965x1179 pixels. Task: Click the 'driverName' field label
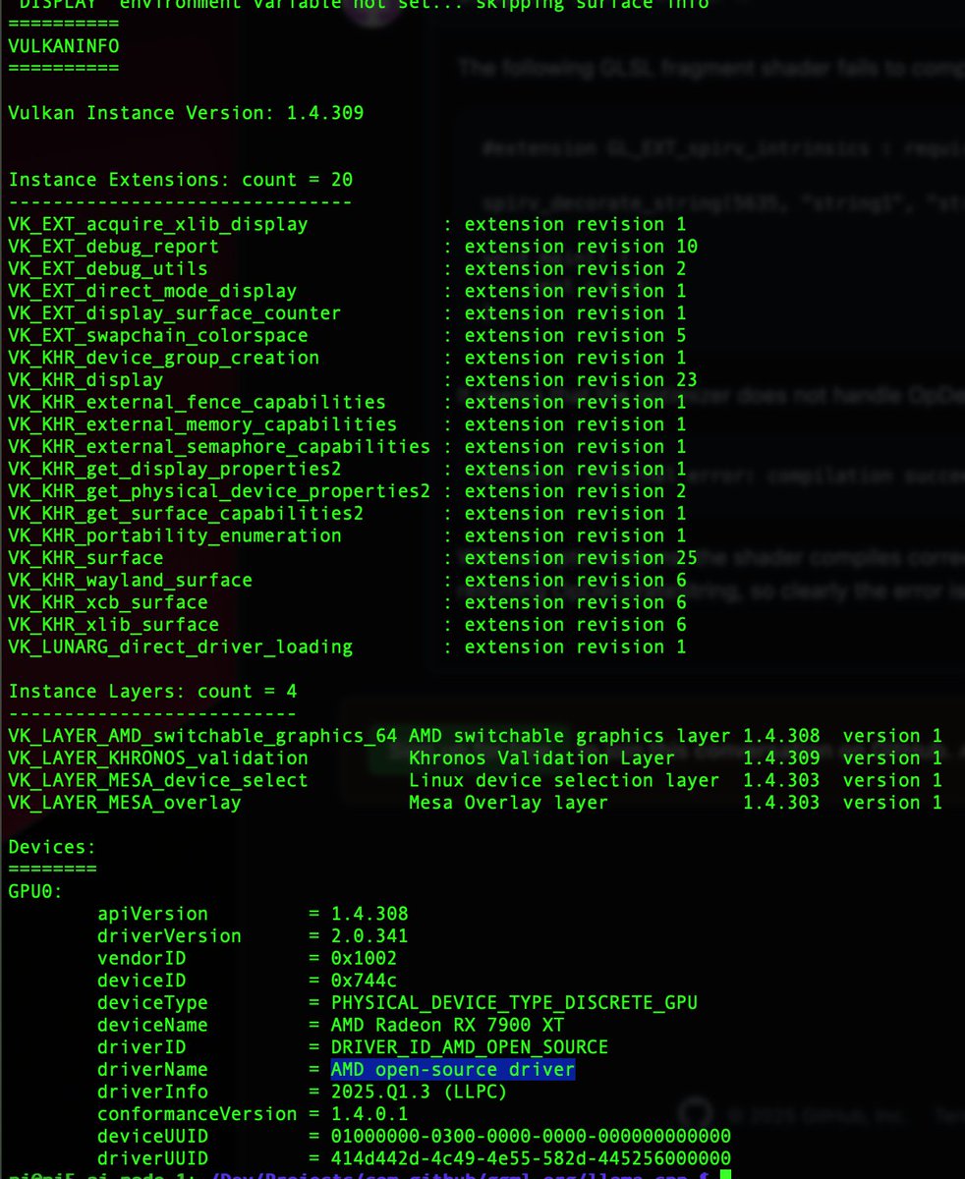[x=152, y=1069]
